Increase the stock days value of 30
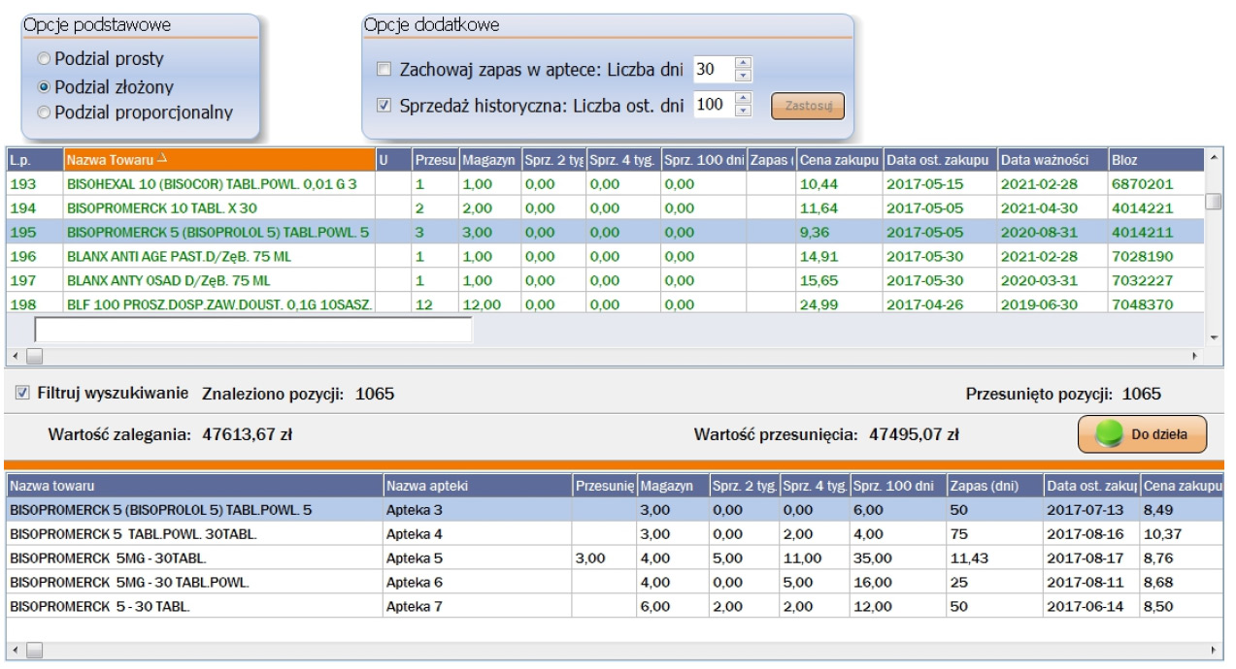1236x669 pixels. coord(744,64)
